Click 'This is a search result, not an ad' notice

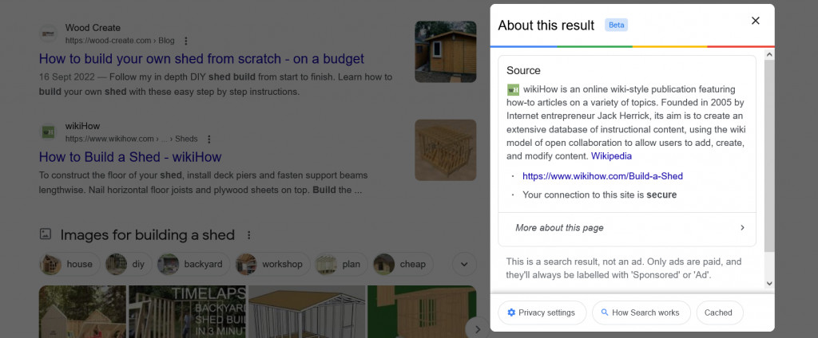[623, 268]
